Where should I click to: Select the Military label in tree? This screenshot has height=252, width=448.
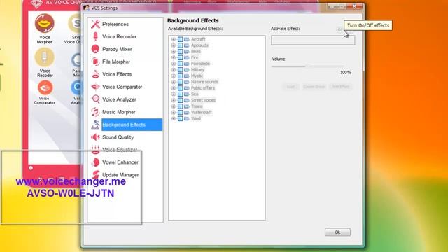(x=197, y=70)
